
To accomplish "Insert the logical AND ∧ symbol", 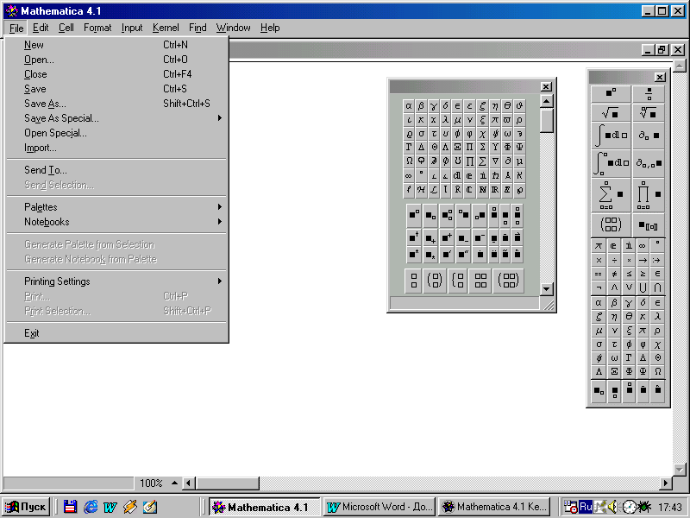I will tap(614, 287).
